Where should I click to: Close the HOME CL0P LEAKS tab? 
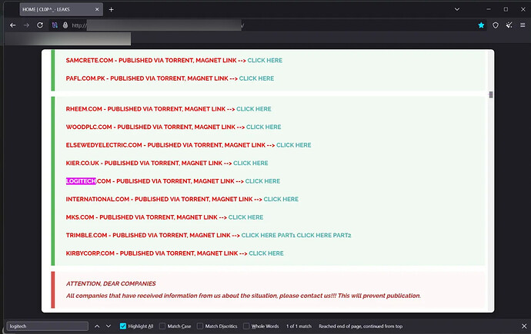[97, 9]
